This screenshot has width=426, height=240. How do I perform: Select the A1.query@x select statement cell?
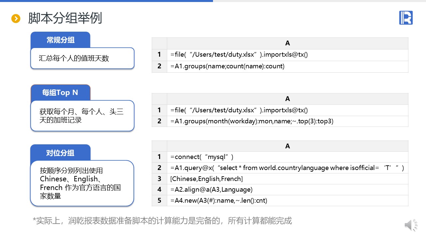coord(287,168)
